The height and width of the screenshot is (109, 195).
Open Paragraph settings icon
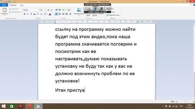click(x=70, y=14)
